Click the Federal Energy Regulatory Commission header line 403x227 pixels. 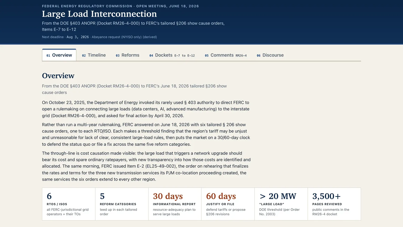(x=120, y=6)
